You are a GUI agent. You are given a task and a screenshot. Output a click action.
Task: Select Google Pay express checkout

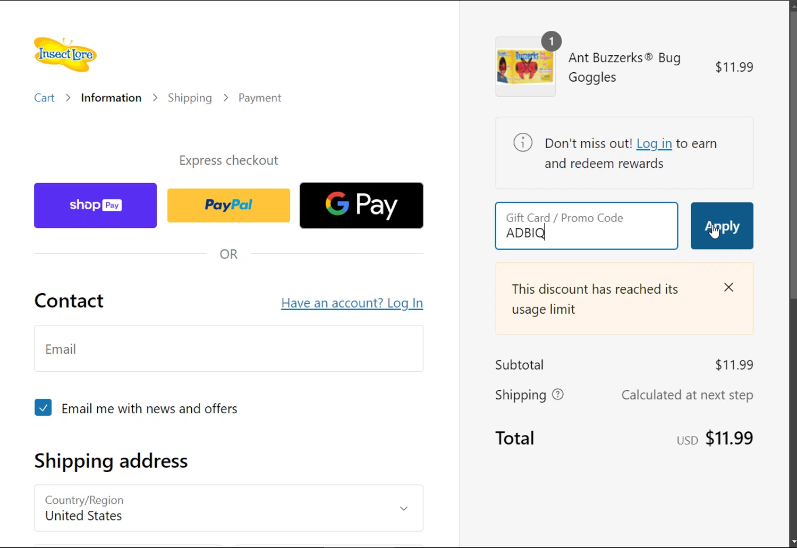click(361, 206)
